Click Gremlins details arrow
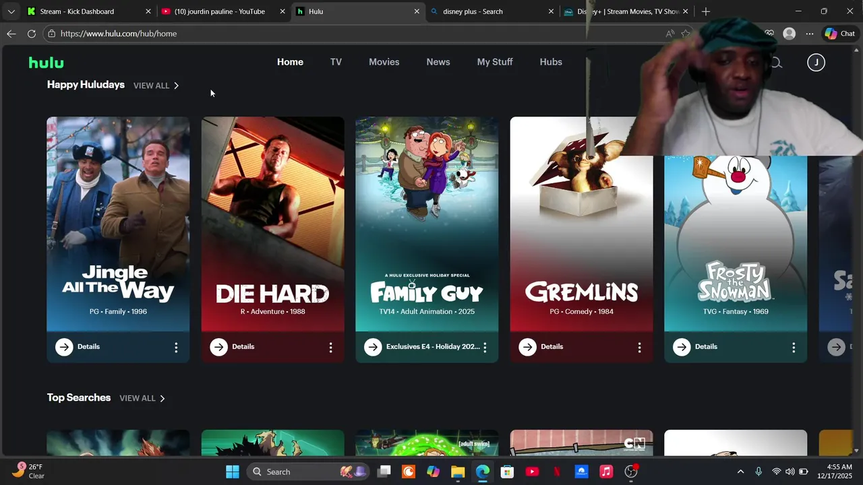 (x=527, y=347)
